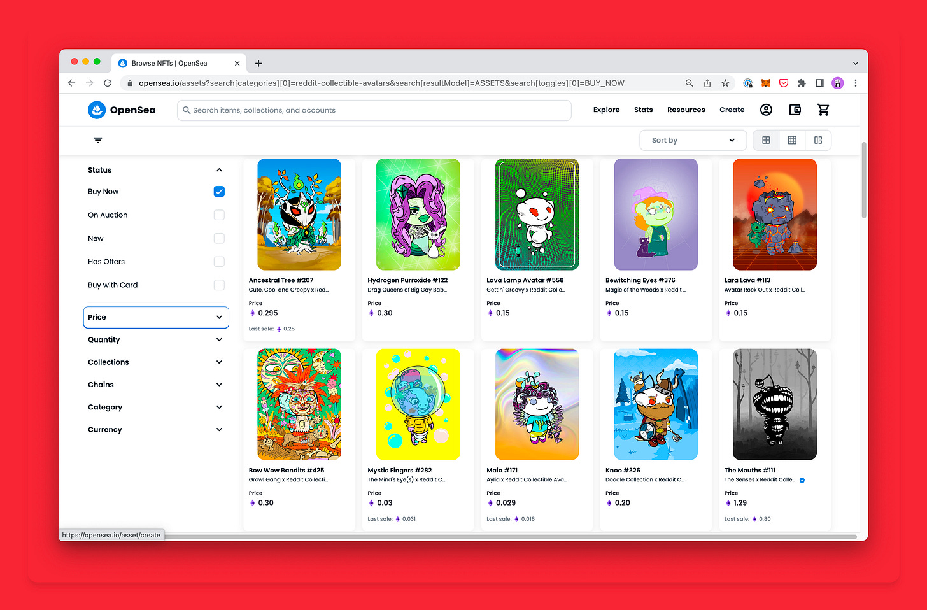Screen dimensions: 927x610
Task: Close the Browse NFTs tab
Action: [x=237, y=63]
